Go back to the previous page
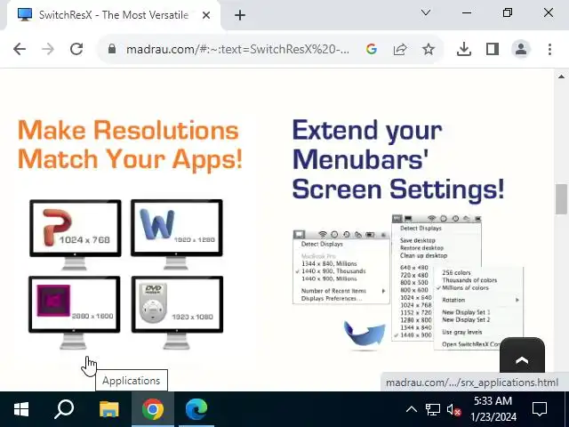Screen dimensions: 569x427 [20, 49]
